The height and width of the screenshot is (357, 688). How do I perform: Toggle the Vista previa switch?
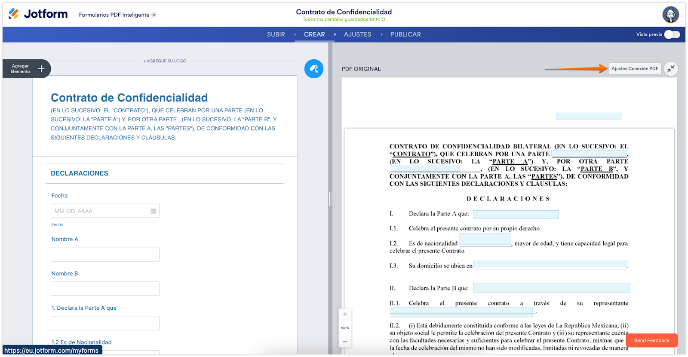(672, 34)
